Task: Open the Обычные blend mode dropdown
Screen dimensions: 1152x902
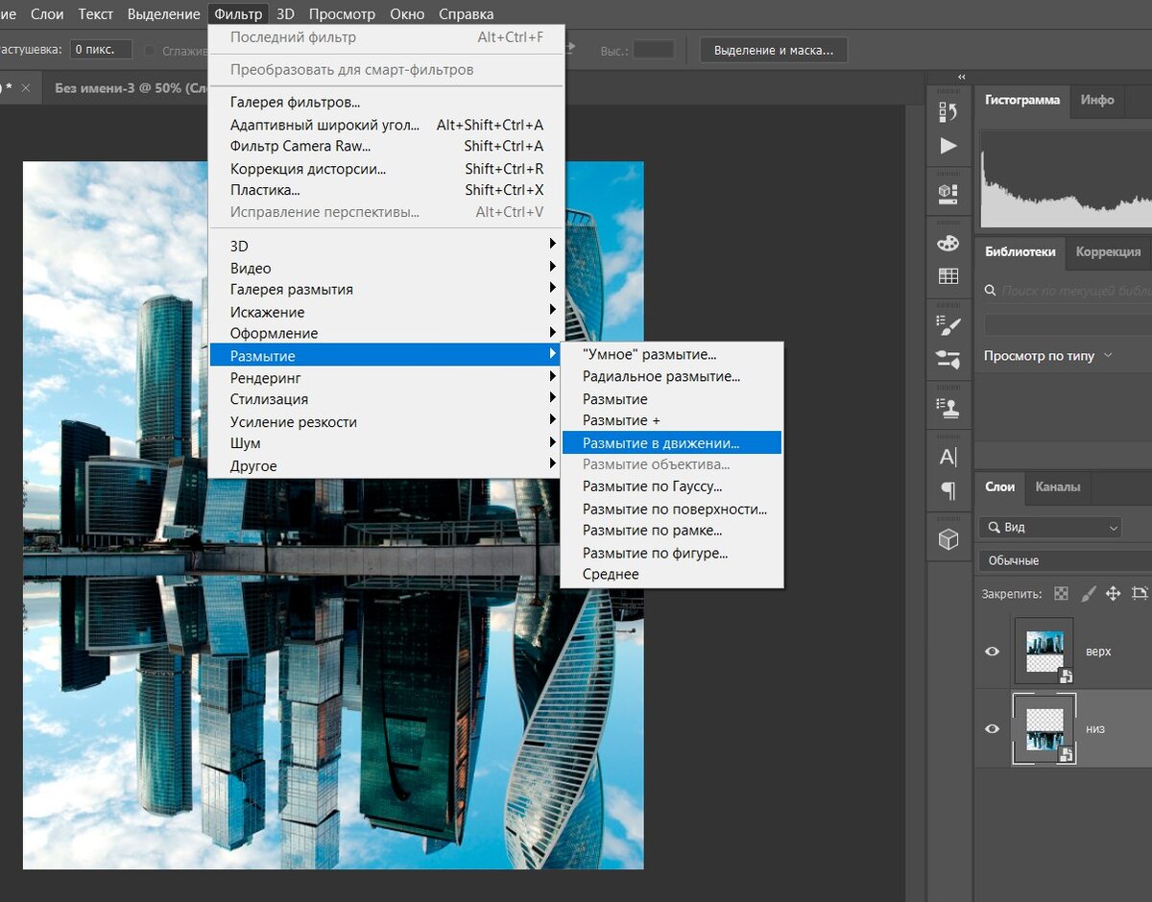Action: 1065,560
